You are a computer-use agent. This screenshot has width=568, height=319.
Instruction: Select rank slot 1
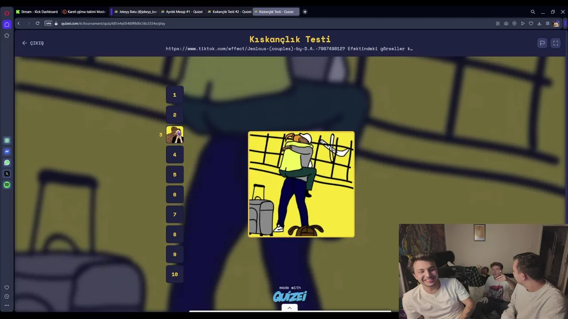(175, 95)
